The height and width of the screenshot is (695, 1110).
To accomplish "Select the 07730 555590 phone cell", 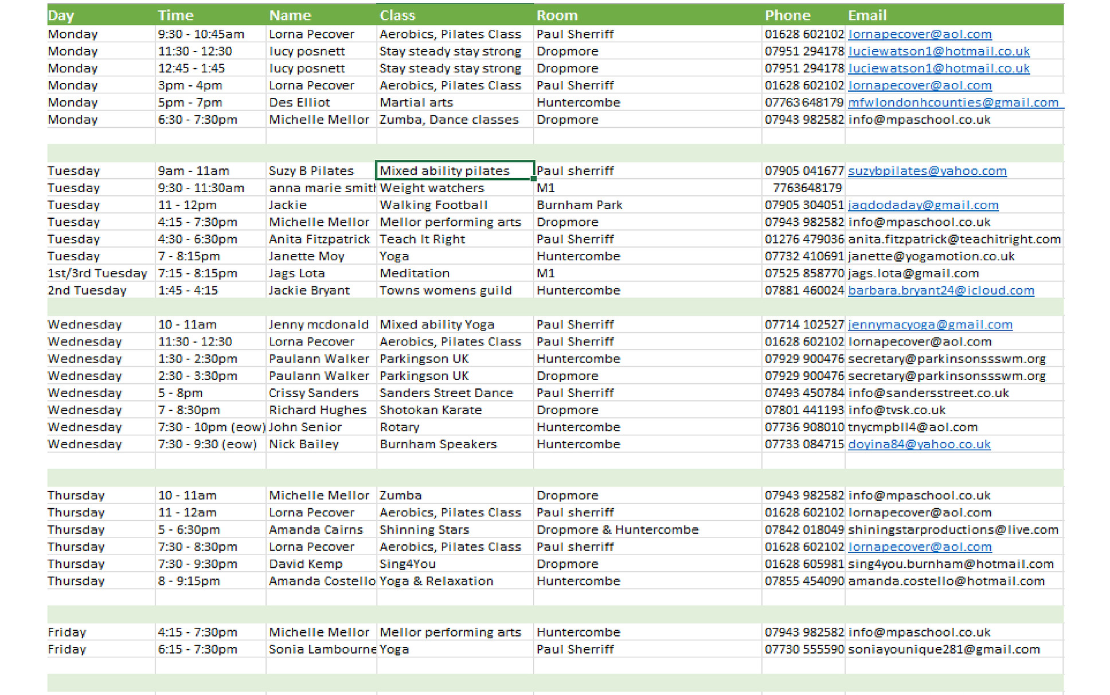I will (x=803, y=650).
